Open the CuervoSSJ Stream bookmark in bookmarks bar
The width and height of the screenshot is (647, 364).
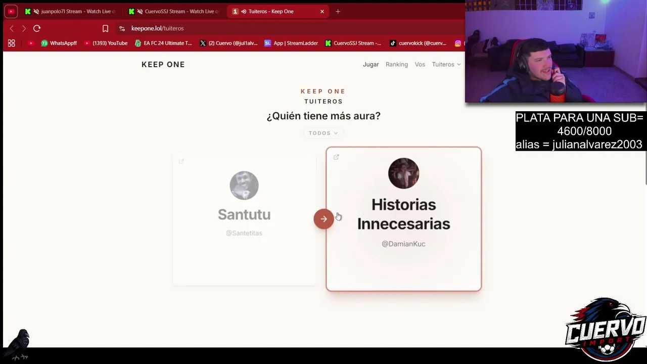[353, 43]
